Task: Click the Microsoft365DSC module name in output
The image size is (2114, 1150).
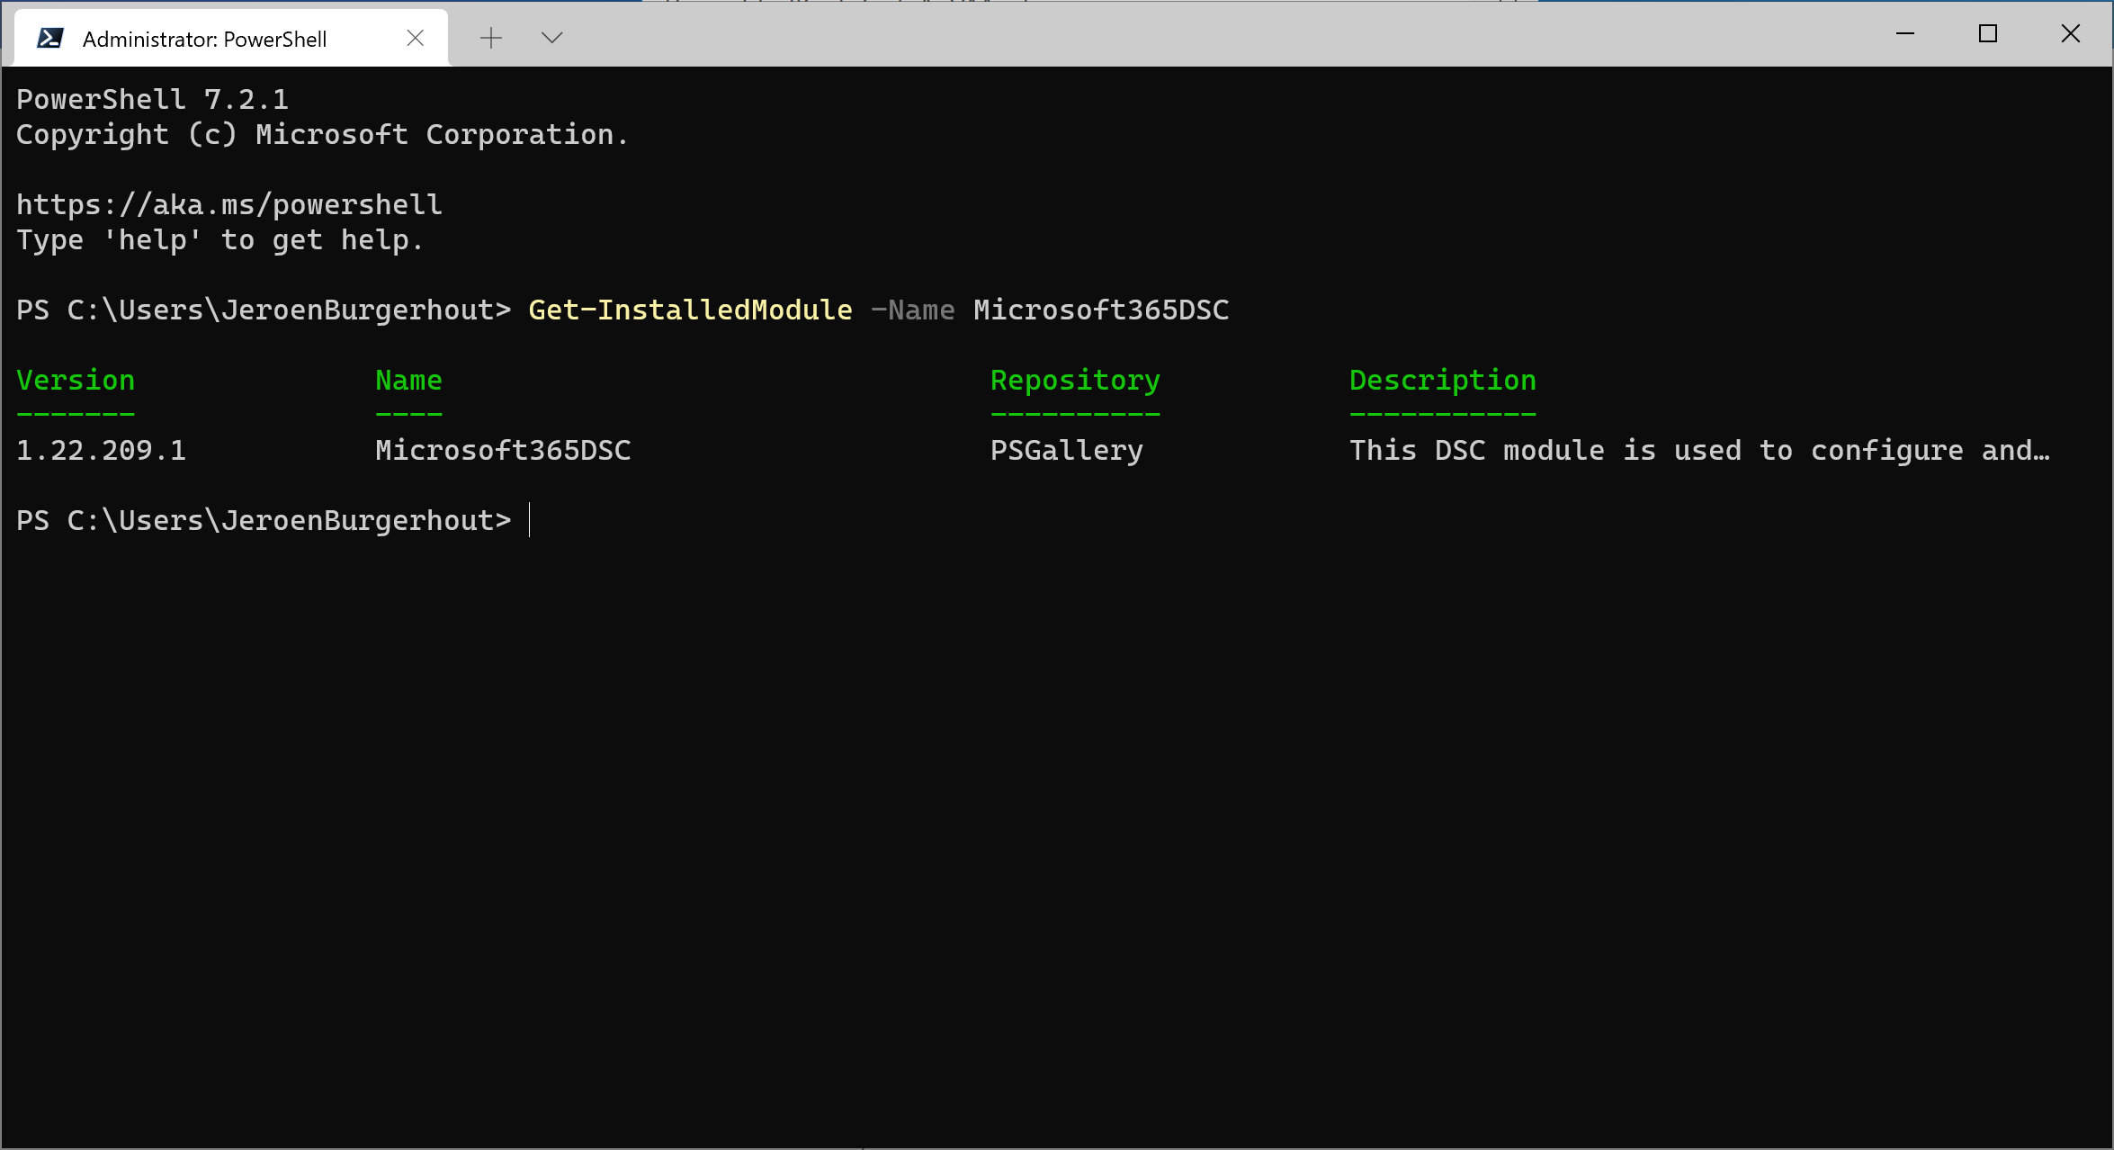Action: click(x=503, y=450)
